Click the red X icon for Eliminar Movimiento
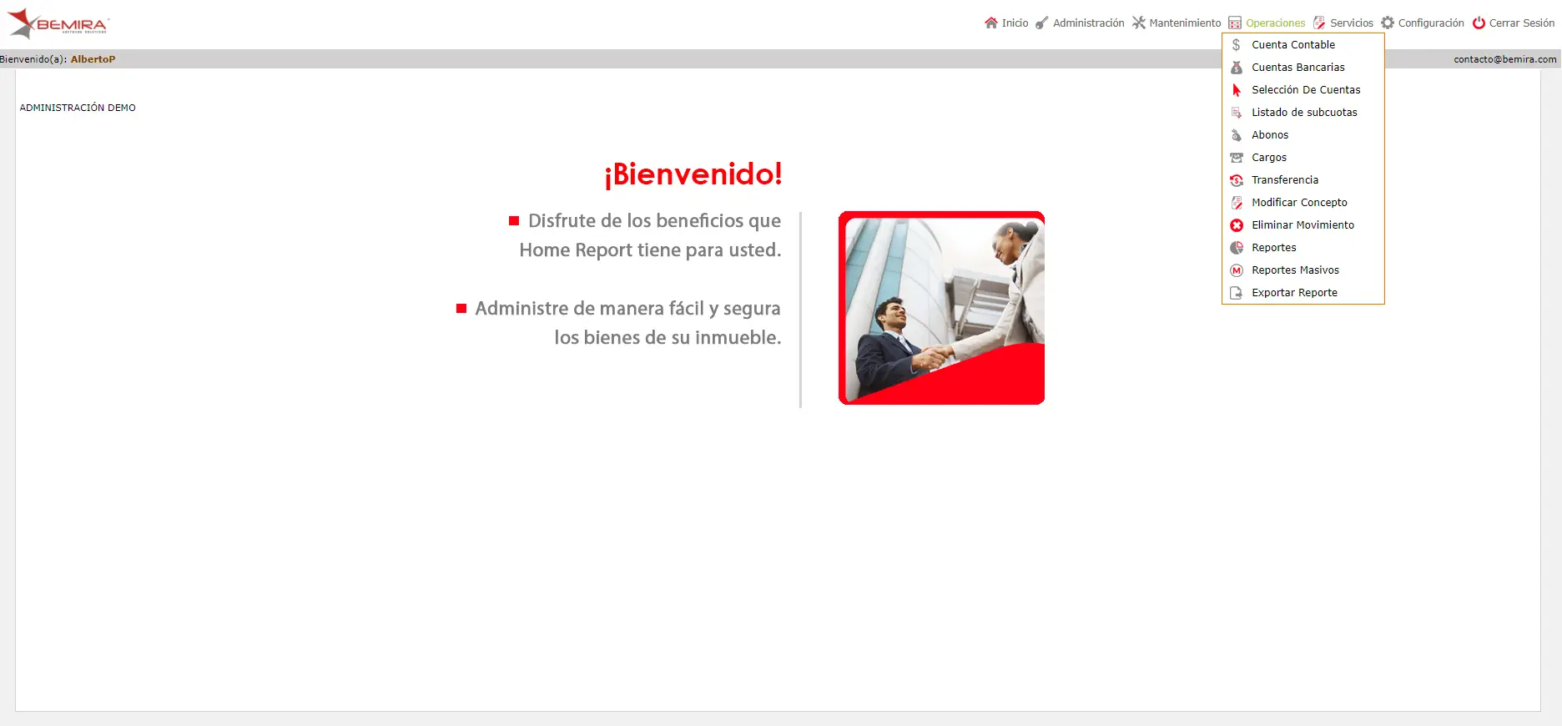 [1237, 225]
